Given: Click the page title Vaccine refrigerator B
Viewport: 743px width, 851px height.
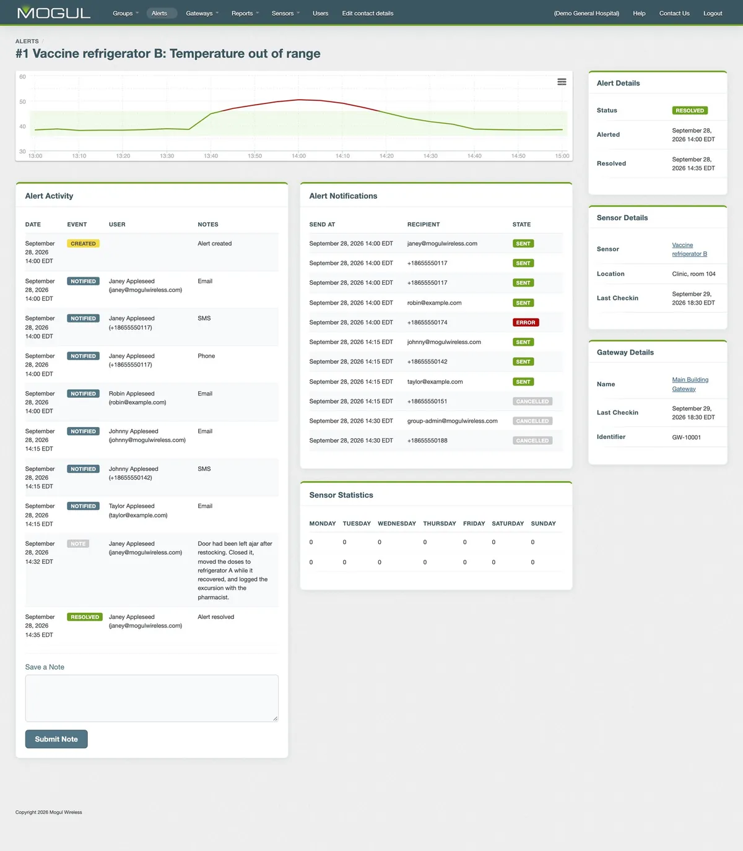Looking at the screenshot, I should (168, 53).
